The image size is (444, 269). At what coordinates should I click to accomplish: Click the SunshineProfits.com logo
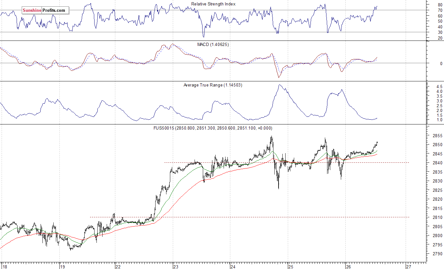coord(45,11)
